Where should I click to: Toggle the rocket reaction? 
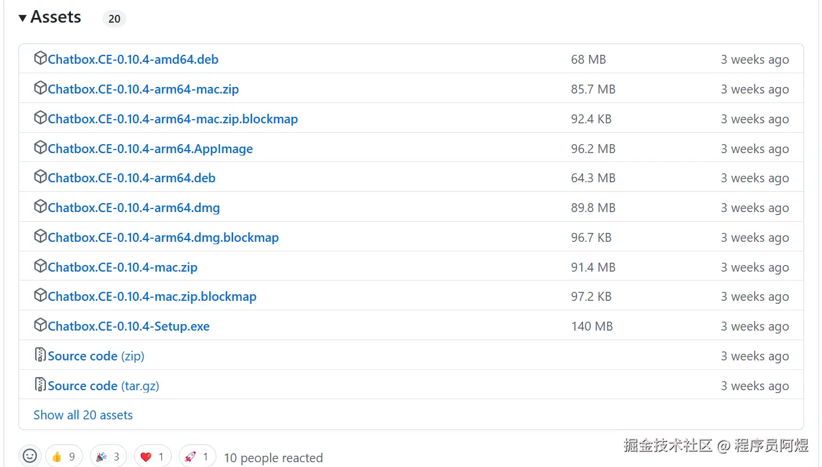(197, 457)
